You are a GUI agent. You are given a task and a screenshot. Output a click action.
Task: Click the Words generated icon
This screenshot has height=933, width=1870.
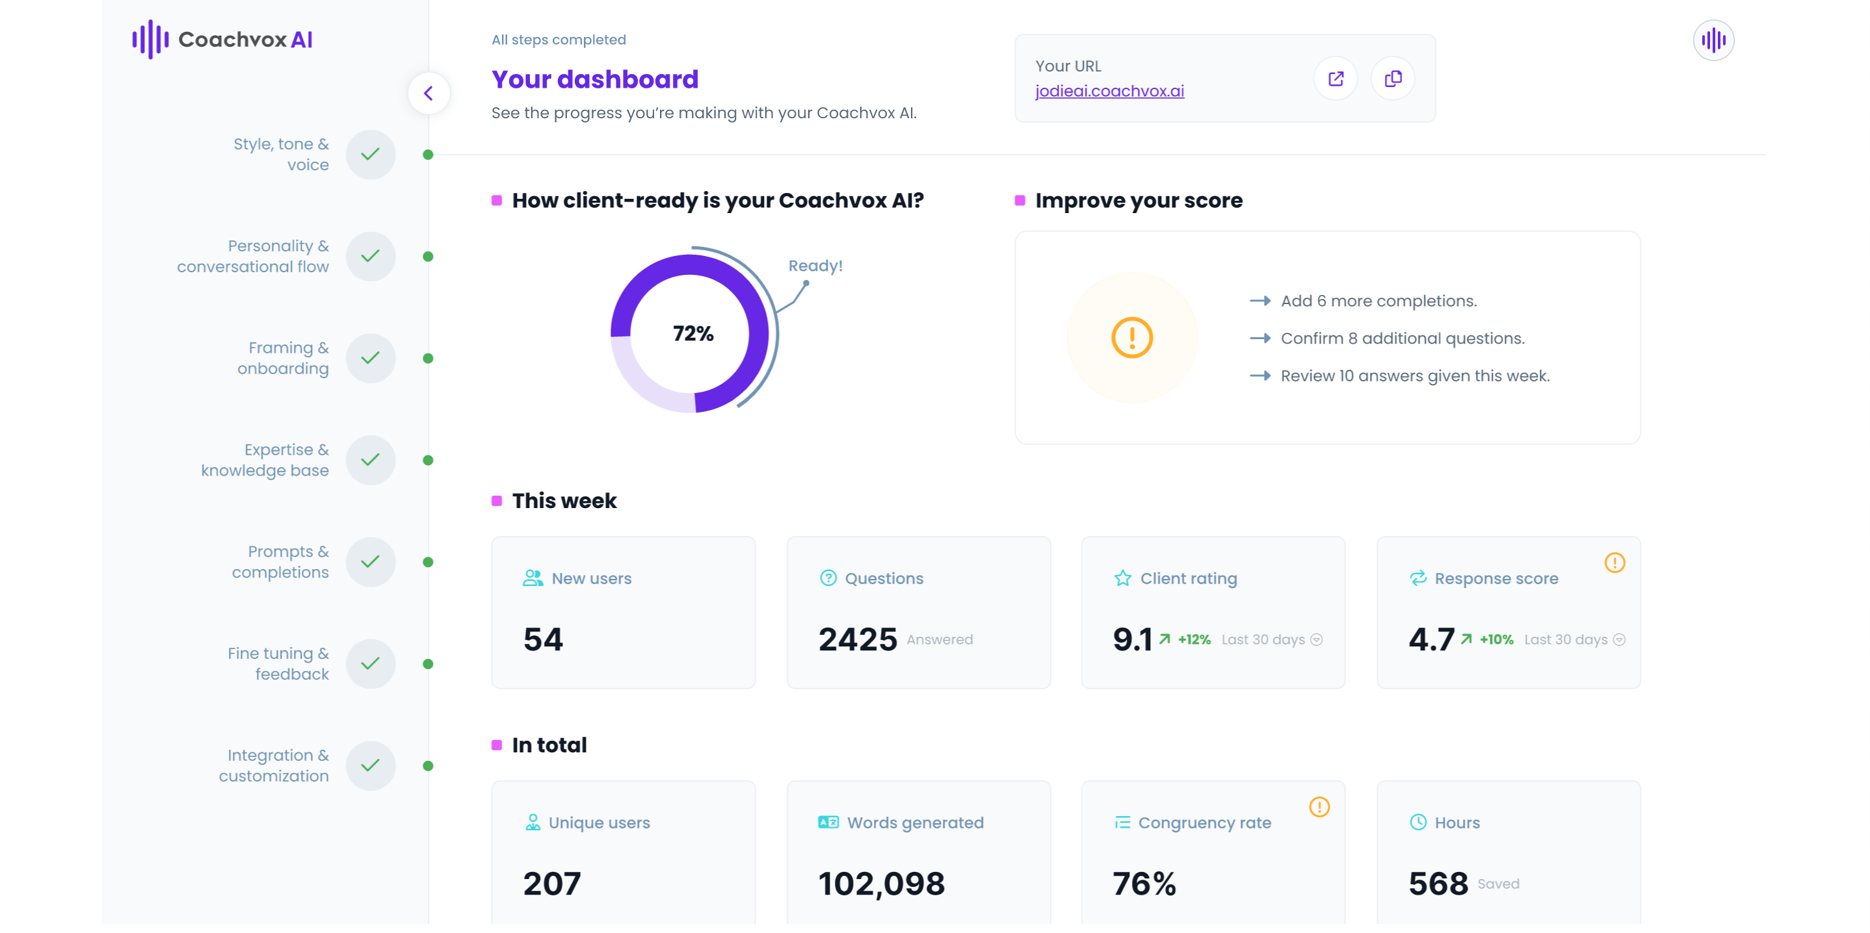828,822
